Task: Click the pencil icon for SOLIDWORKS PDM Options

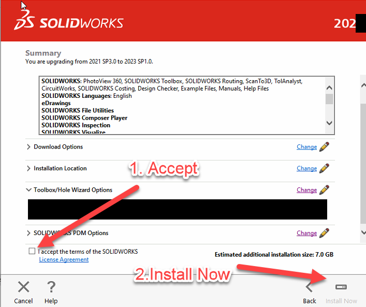Action: [324, 233]
